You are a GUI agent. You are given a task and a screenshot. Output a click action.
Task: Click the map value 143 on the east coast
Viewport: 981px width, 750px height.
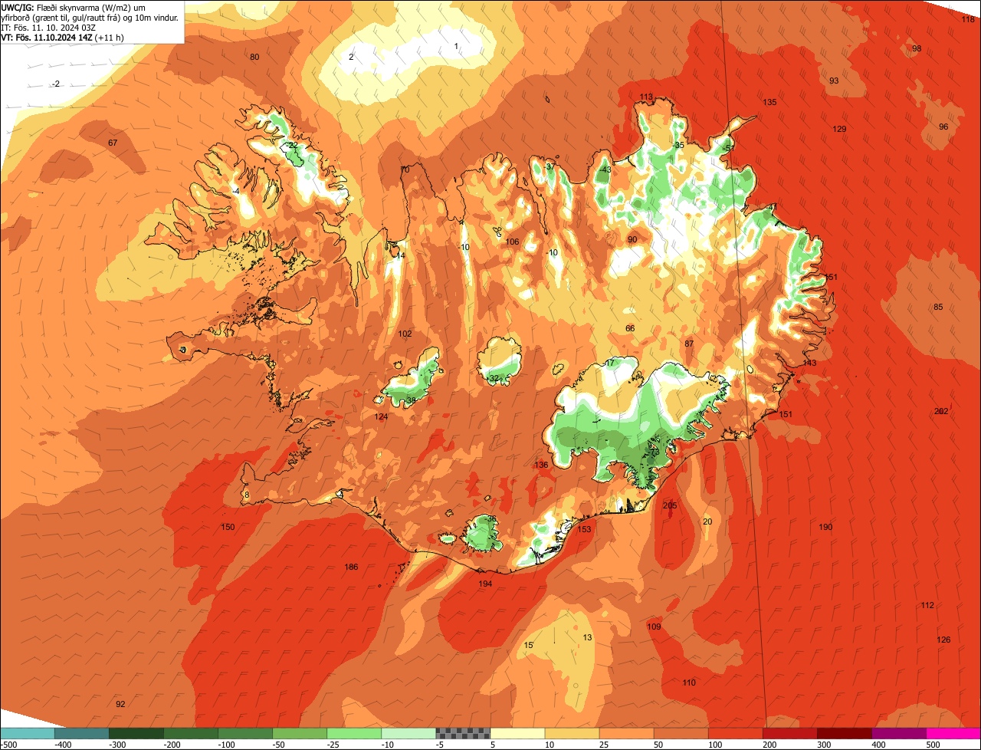click(809, 363)
